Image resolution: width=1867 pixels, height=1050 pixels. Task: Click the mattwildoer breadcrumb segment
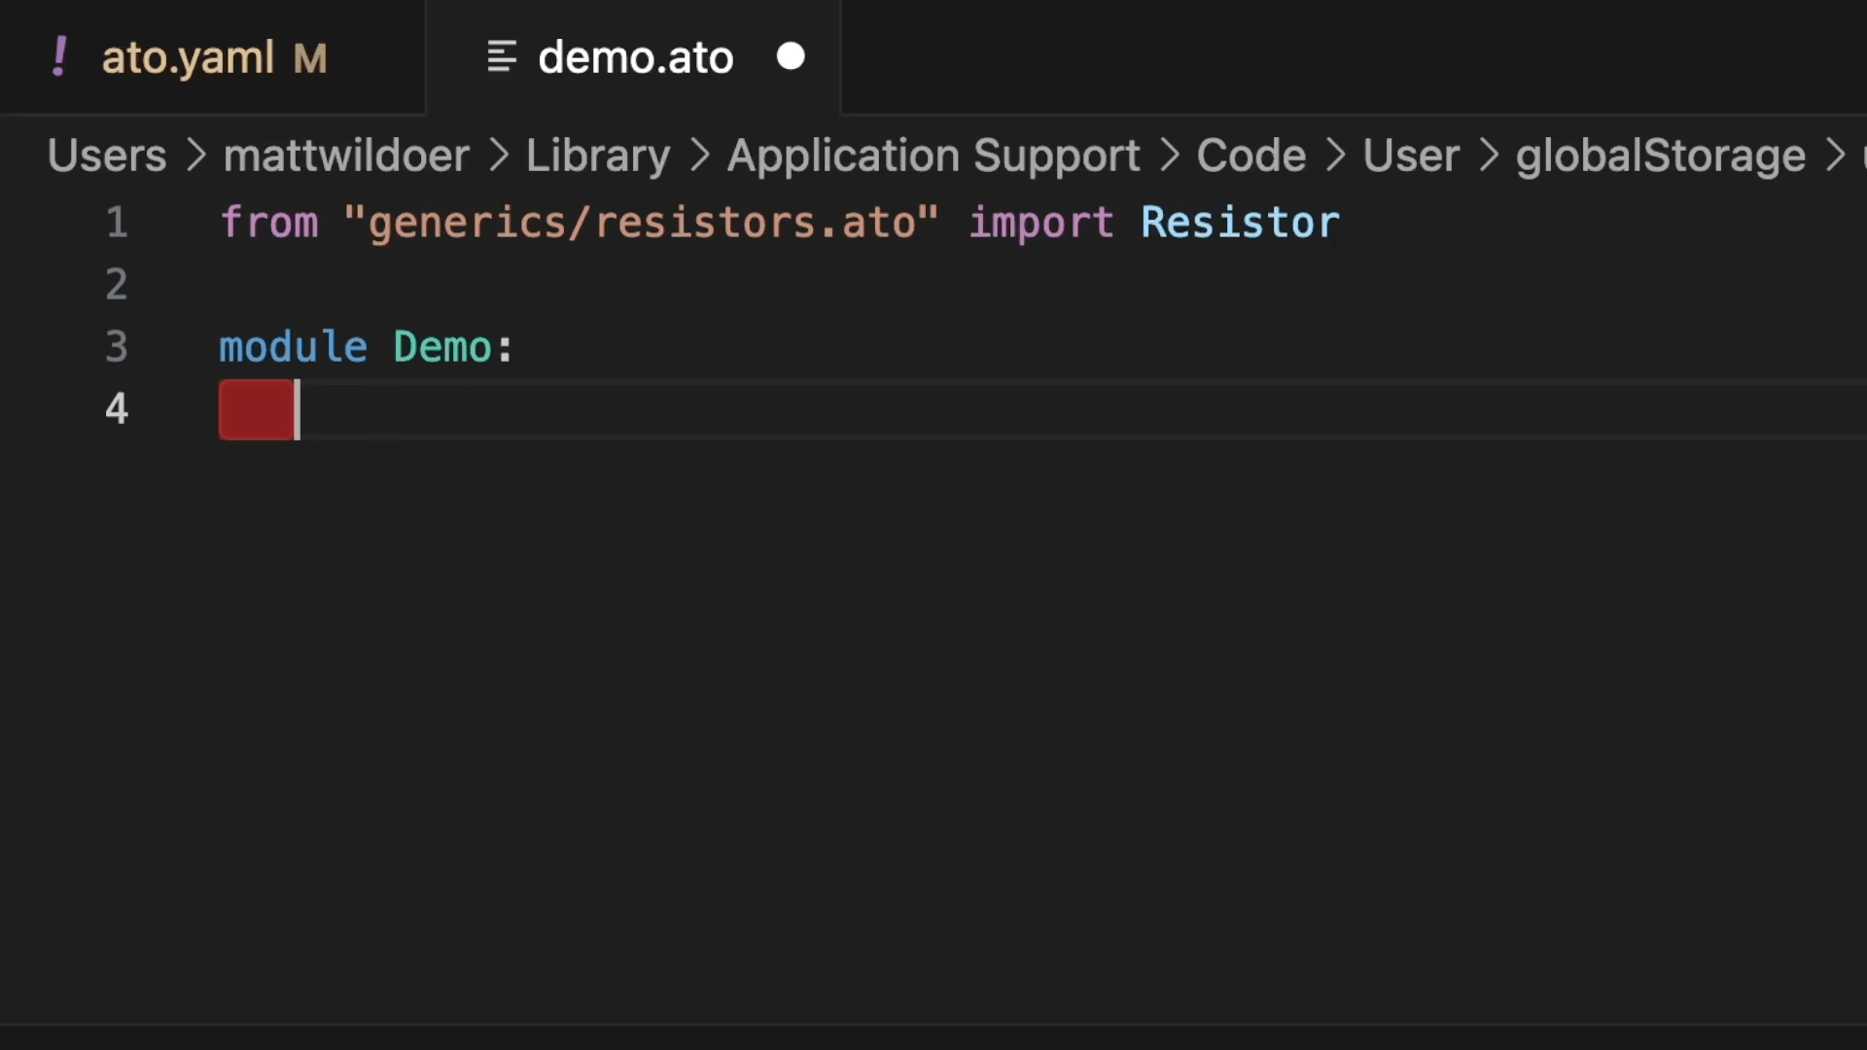click(x=346, y=154)
